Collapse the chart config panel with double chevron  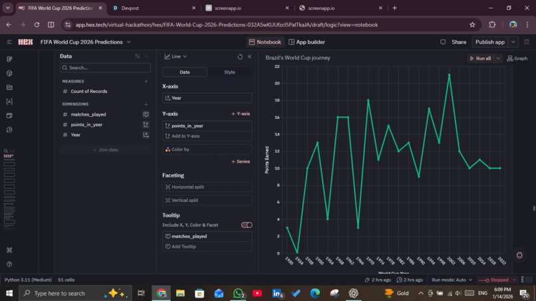pyautogui.click(x=249, y=56)
